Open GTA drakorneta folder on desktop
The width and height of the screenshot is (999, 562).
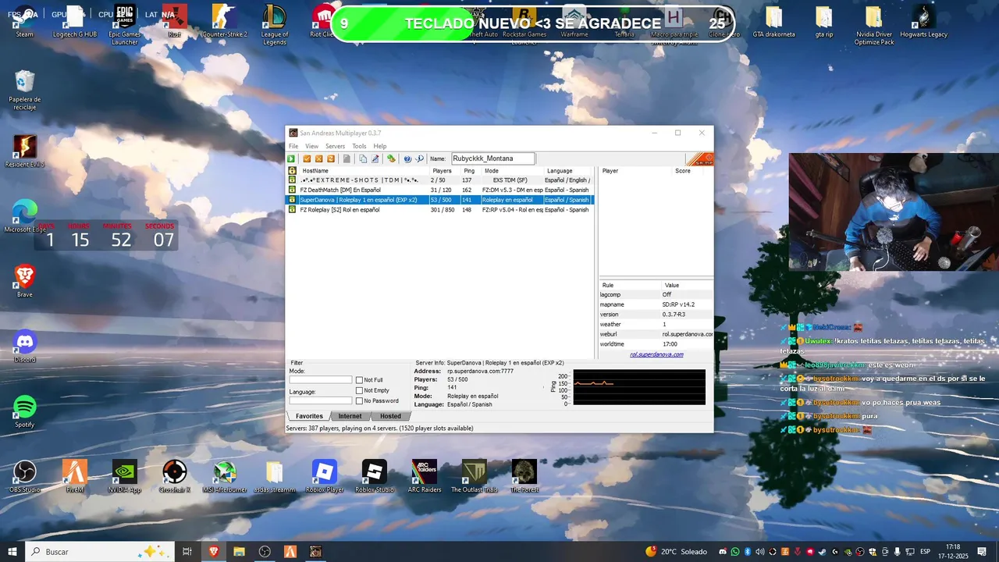[x=774, y=21]
